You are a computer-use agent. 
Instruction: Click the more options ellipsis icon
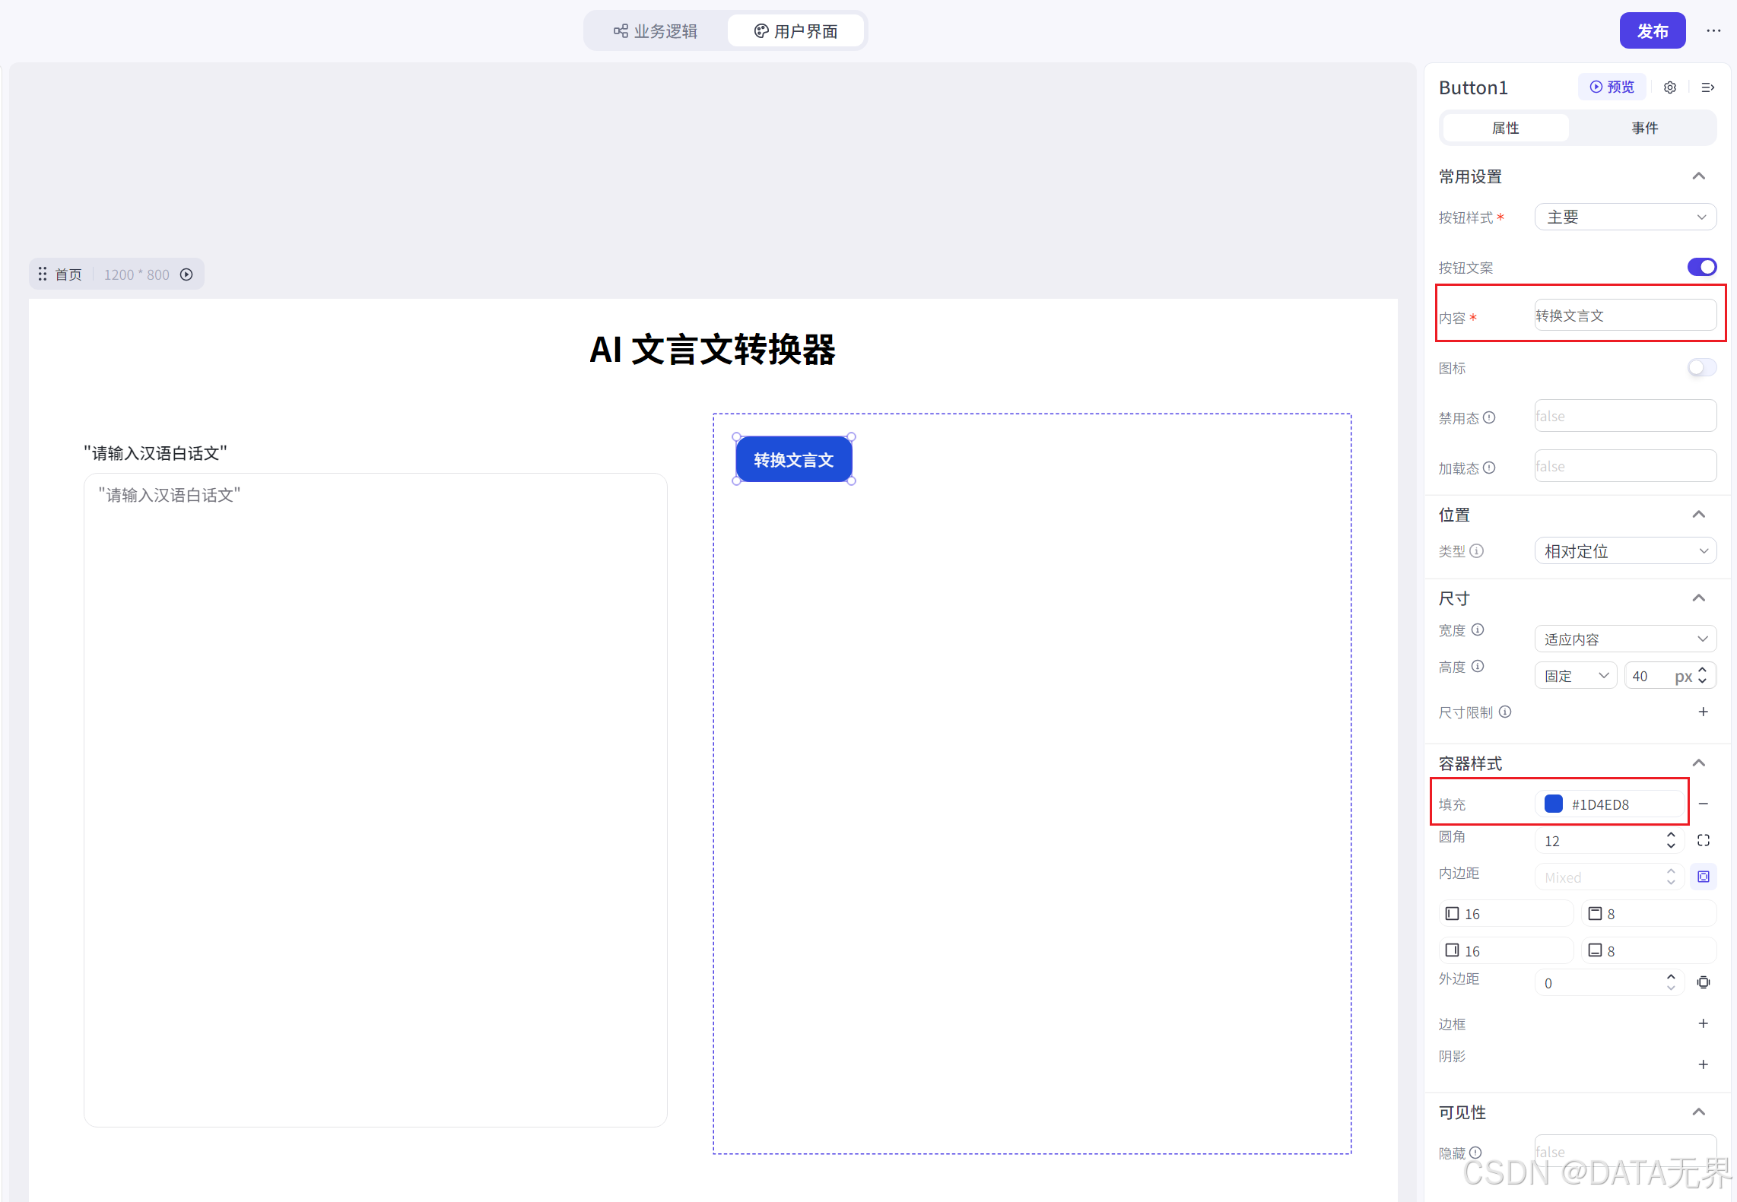tap(1713, 31)
